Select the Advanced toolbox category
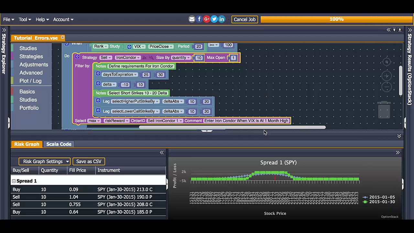 (31, 72)
